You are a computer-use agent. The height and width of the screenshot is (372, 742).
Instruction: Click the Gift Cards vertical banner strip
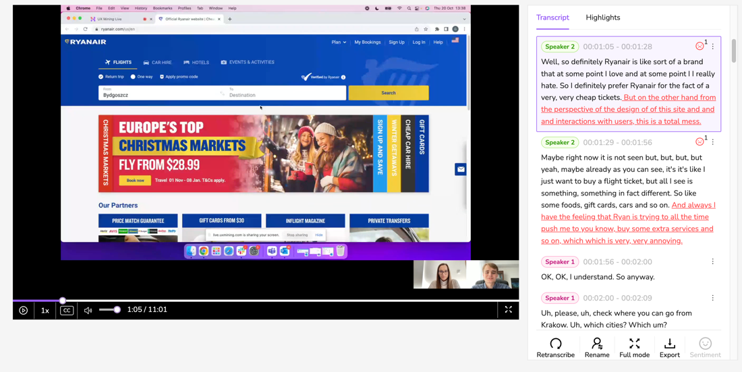[x=422, y=154]
